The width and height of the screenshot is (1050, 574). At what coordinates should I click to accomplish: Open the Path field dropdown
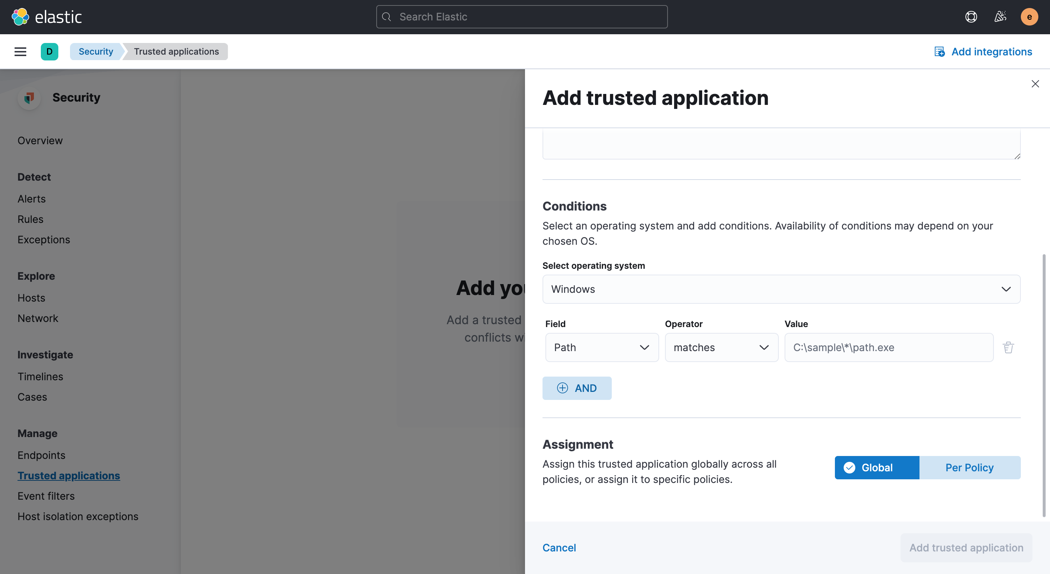(602, 347)
